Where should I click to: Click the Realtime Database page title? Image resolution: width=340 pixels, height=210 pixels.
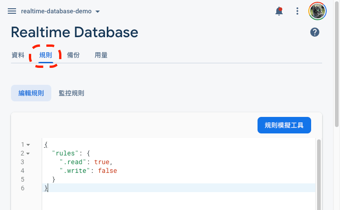point(75,32)
